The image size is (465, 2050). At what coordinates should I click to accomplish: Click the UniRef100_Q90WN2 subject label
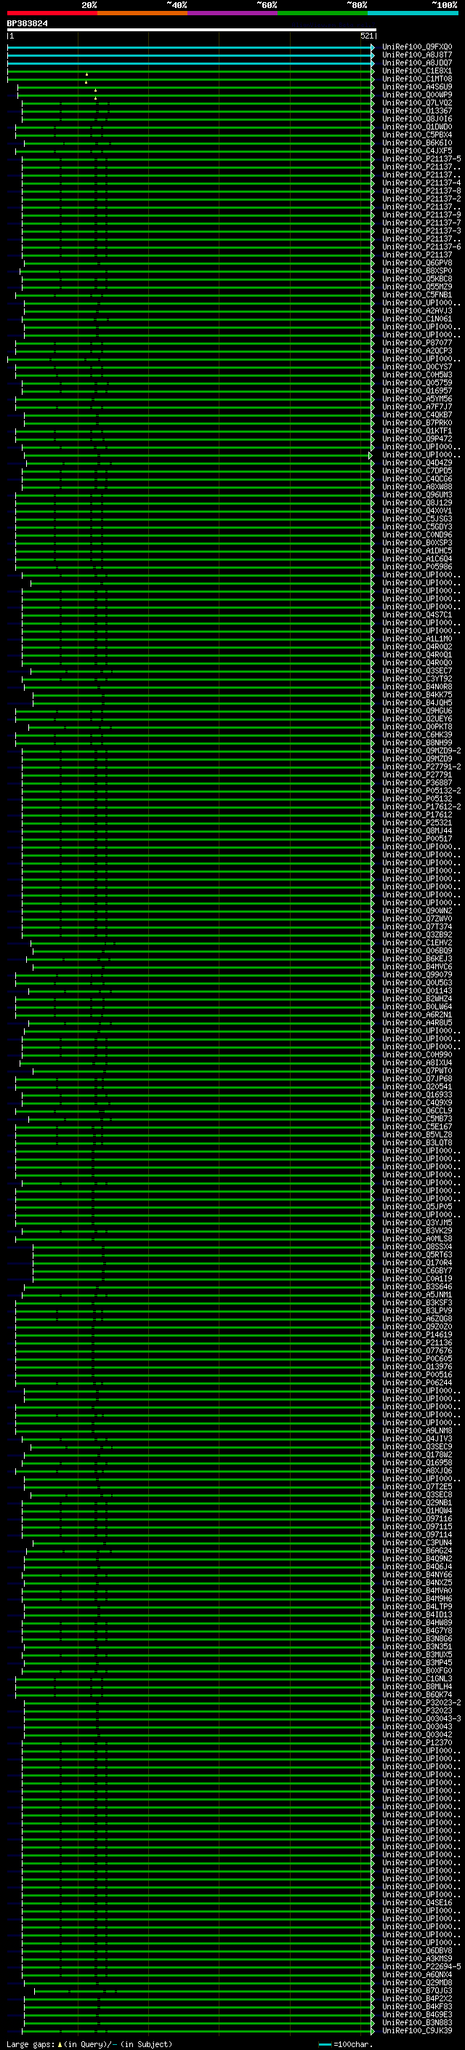coord(416,910)
